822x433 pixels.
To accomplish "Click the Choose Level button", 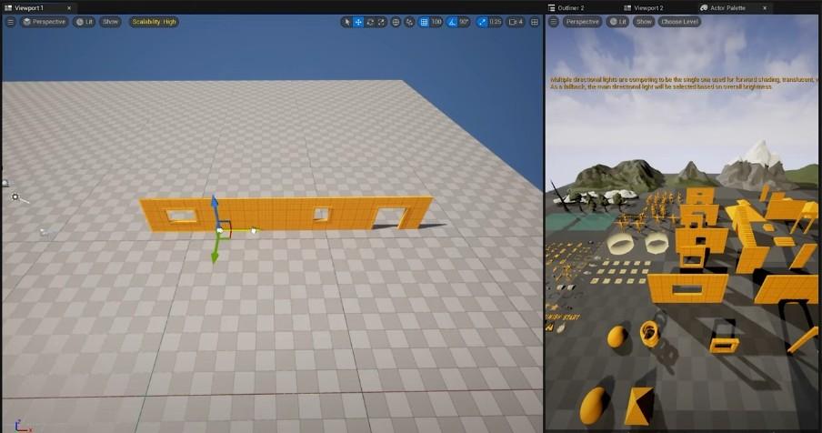I will click(x=679, y=21).
